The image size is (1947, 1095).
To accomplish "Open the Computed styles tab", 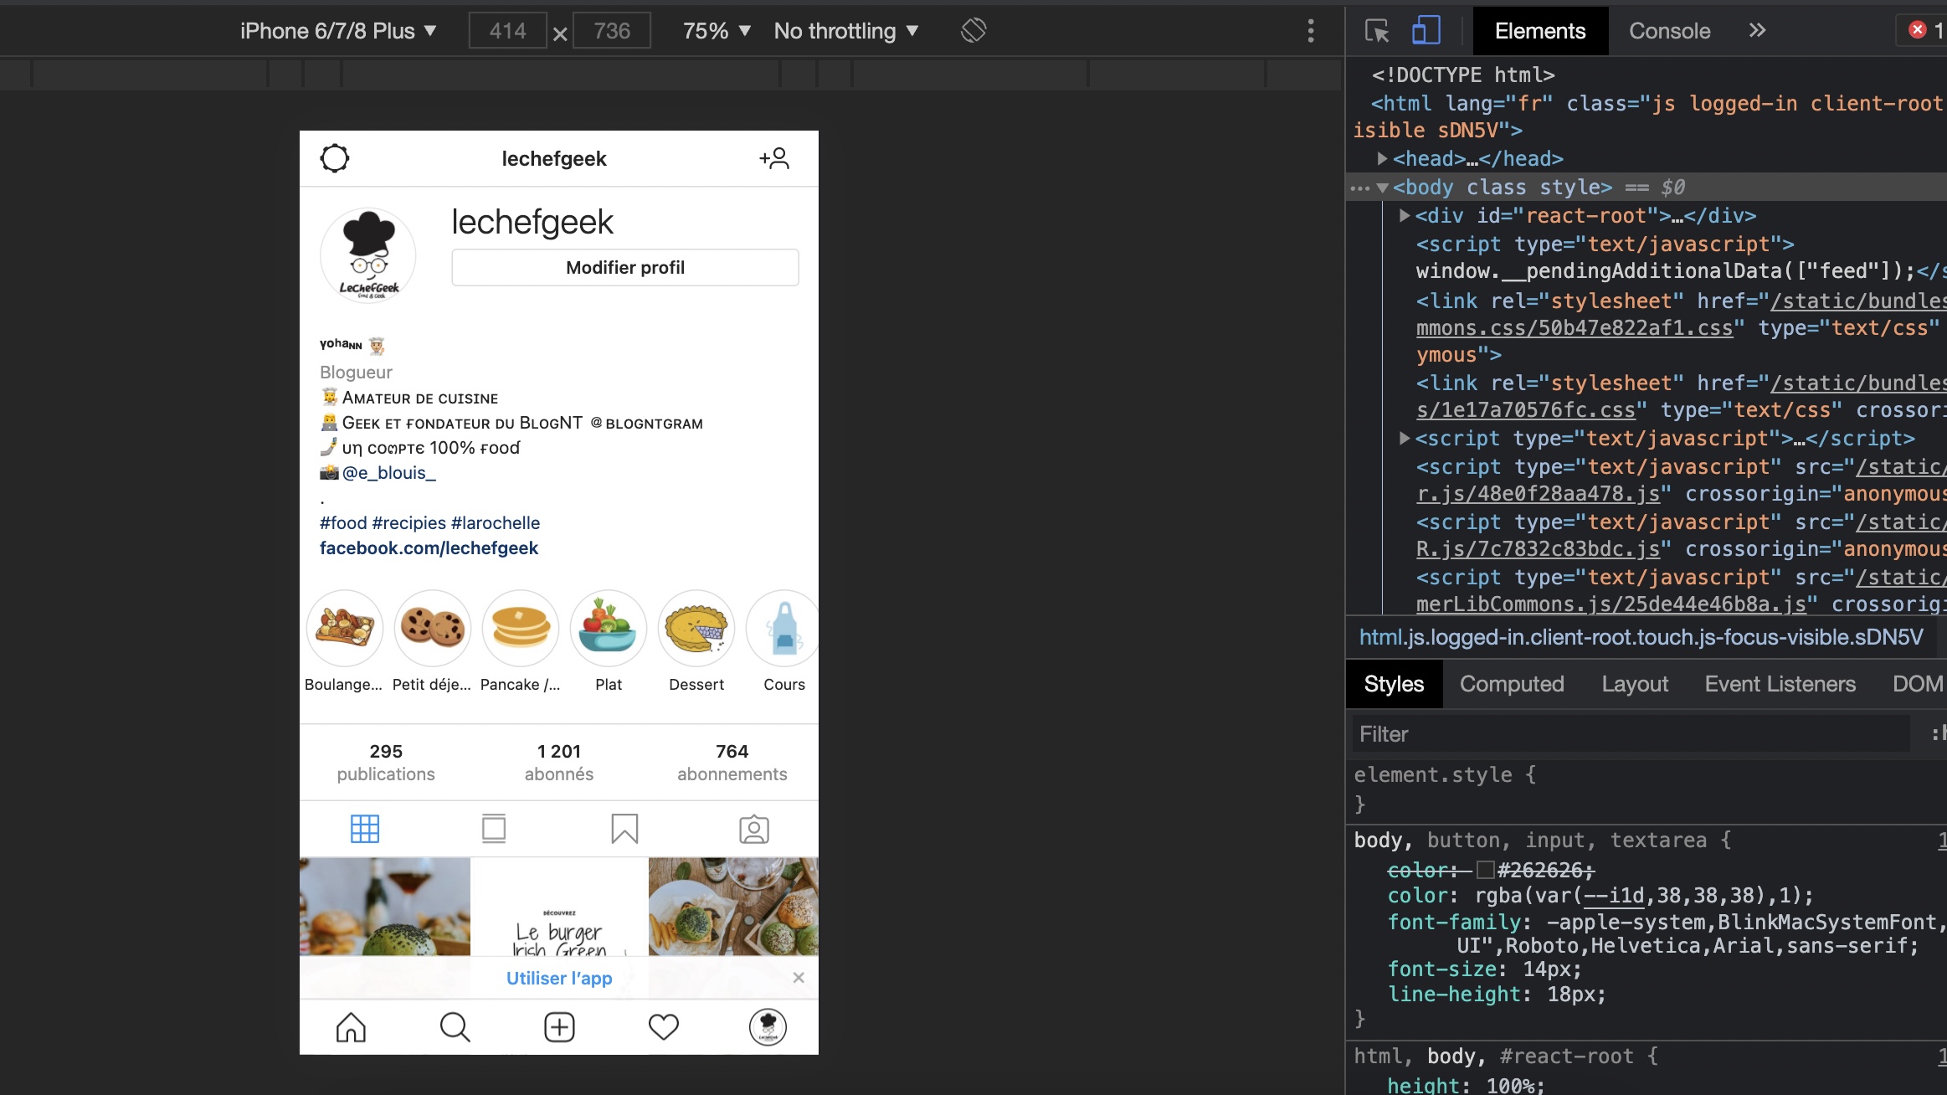I will [x=1512, y=684].
